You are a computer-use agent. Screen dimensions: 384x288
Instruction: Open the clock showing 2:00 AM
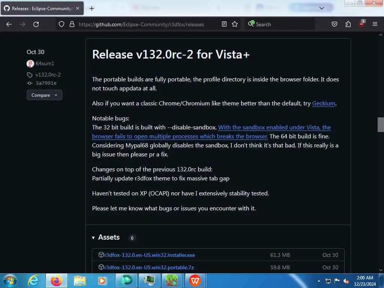pos(365,281)
